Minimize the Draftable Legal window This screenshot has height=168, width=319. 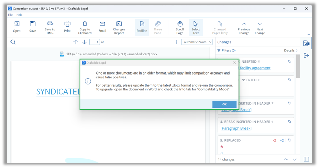pyautogui.click(x=284, y=9)
